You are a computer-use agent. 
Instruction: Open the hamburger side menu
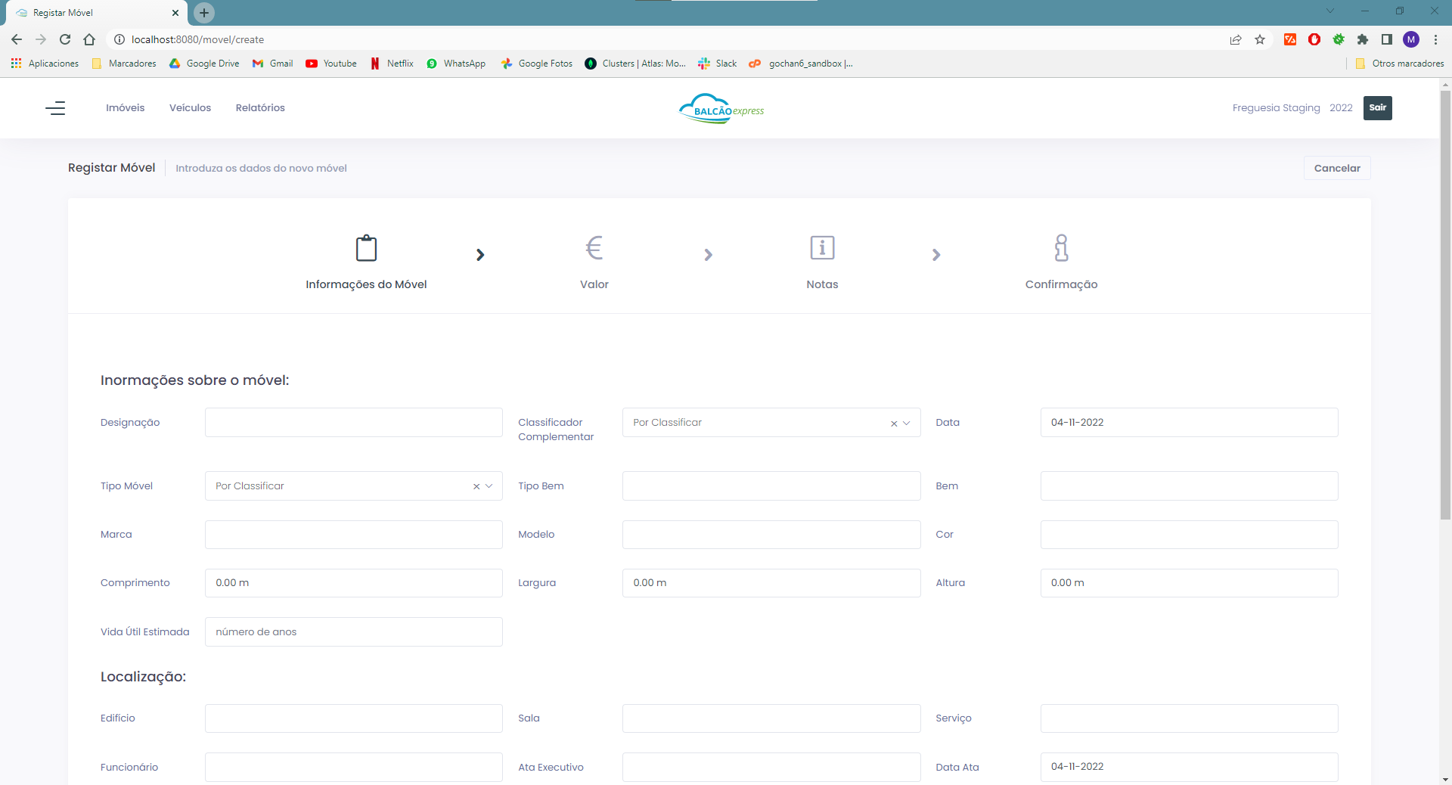click(x=55, y=108)
